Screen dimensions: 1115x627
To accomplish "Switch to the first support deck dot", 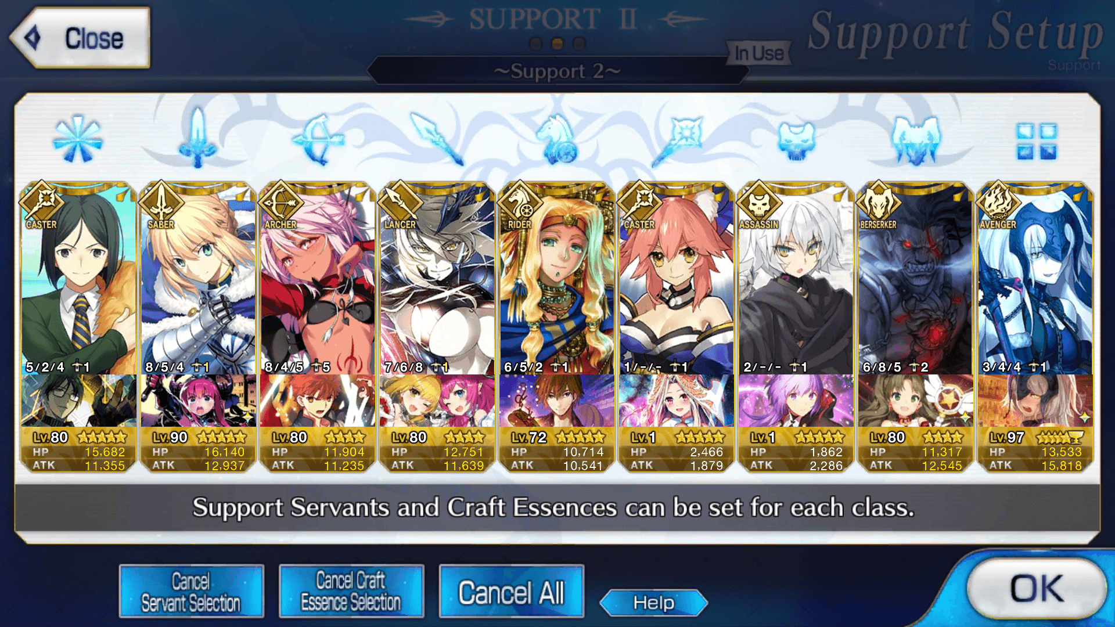I will 536,44.
